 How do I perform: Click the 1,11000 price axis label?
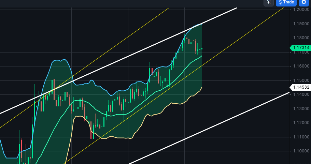(301, 137)
